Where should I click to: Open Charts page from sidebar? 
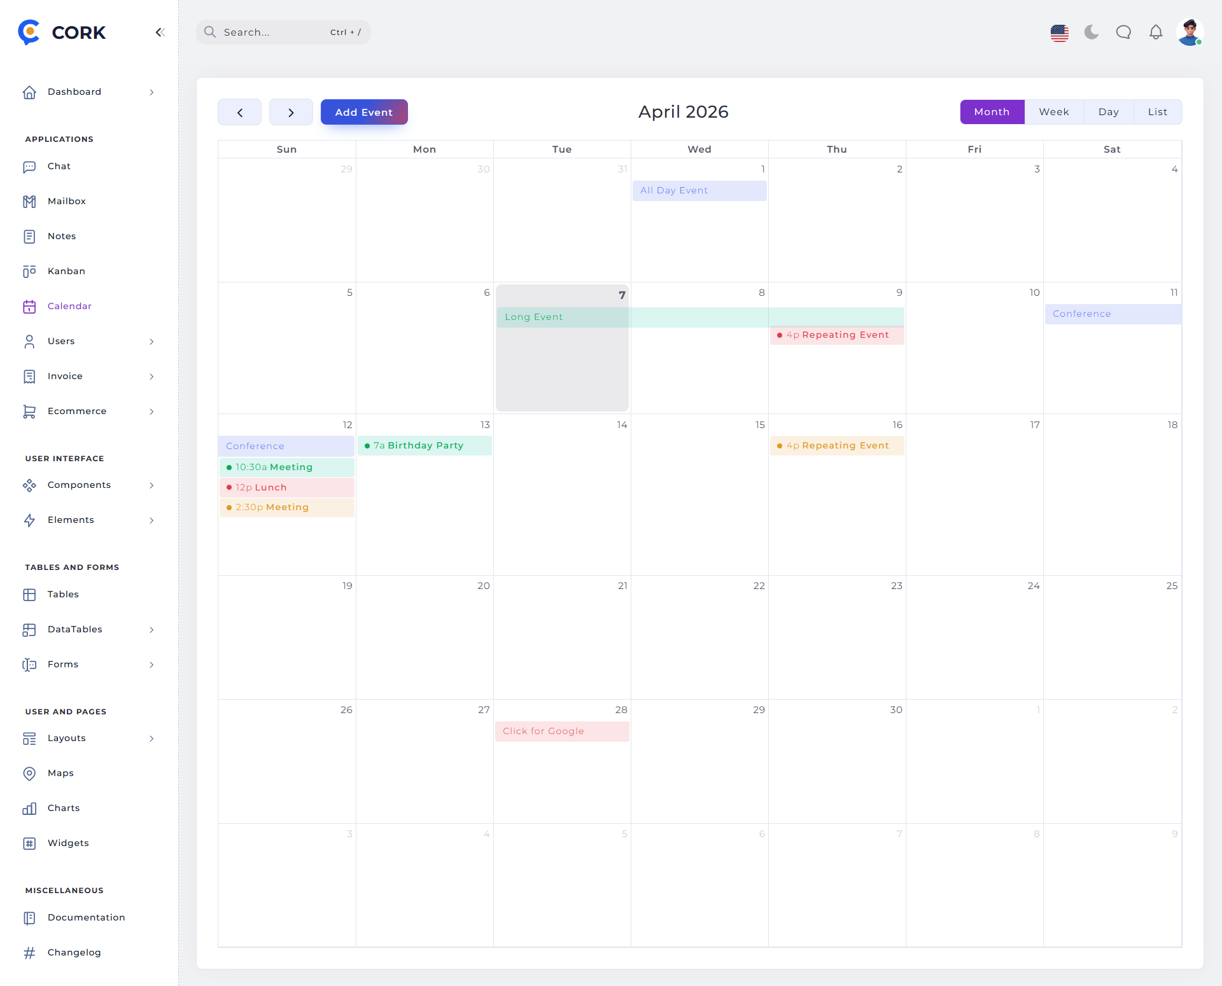(x=64, y=808)
